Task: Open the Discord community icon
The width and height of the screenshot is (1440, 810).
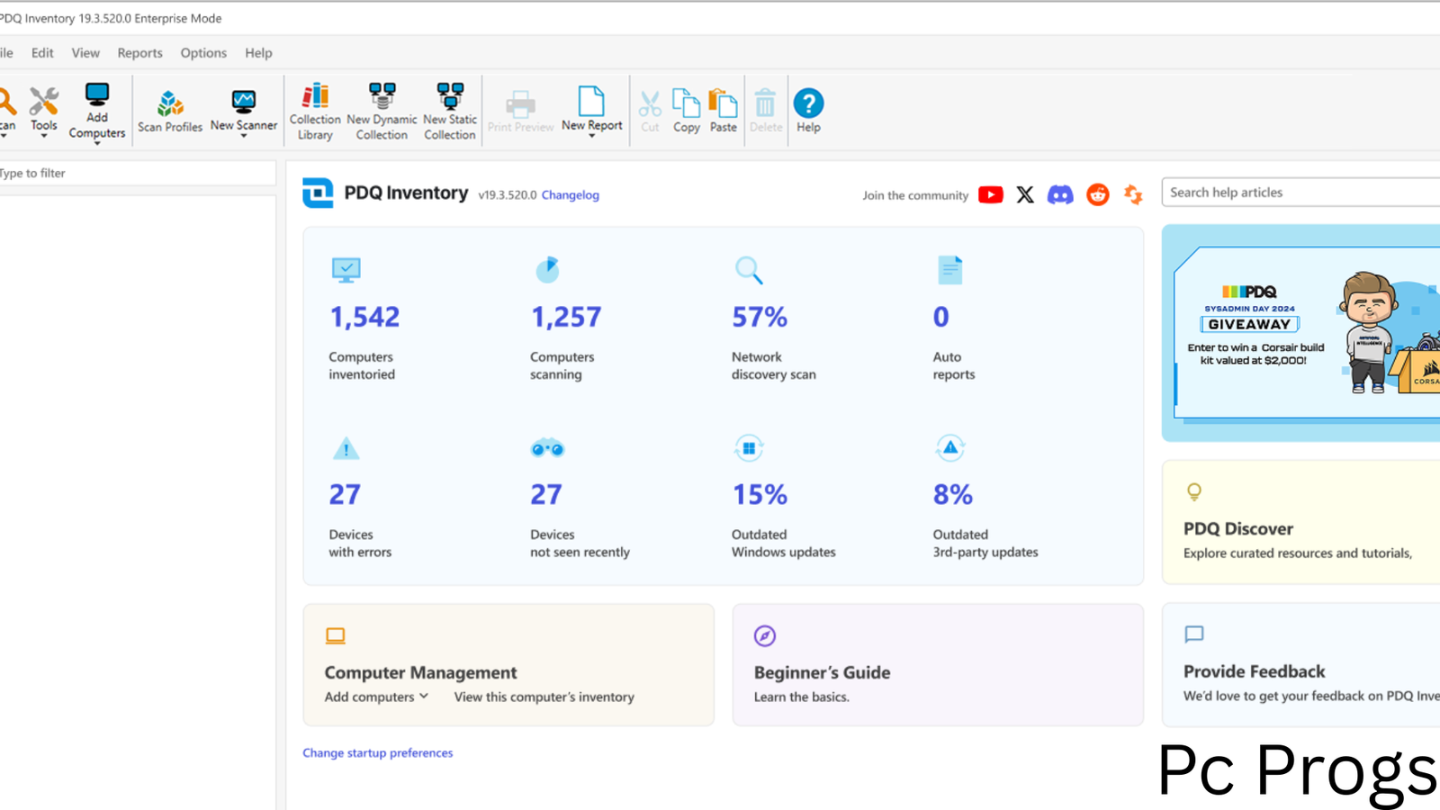Action: [x=1060, y=194]
